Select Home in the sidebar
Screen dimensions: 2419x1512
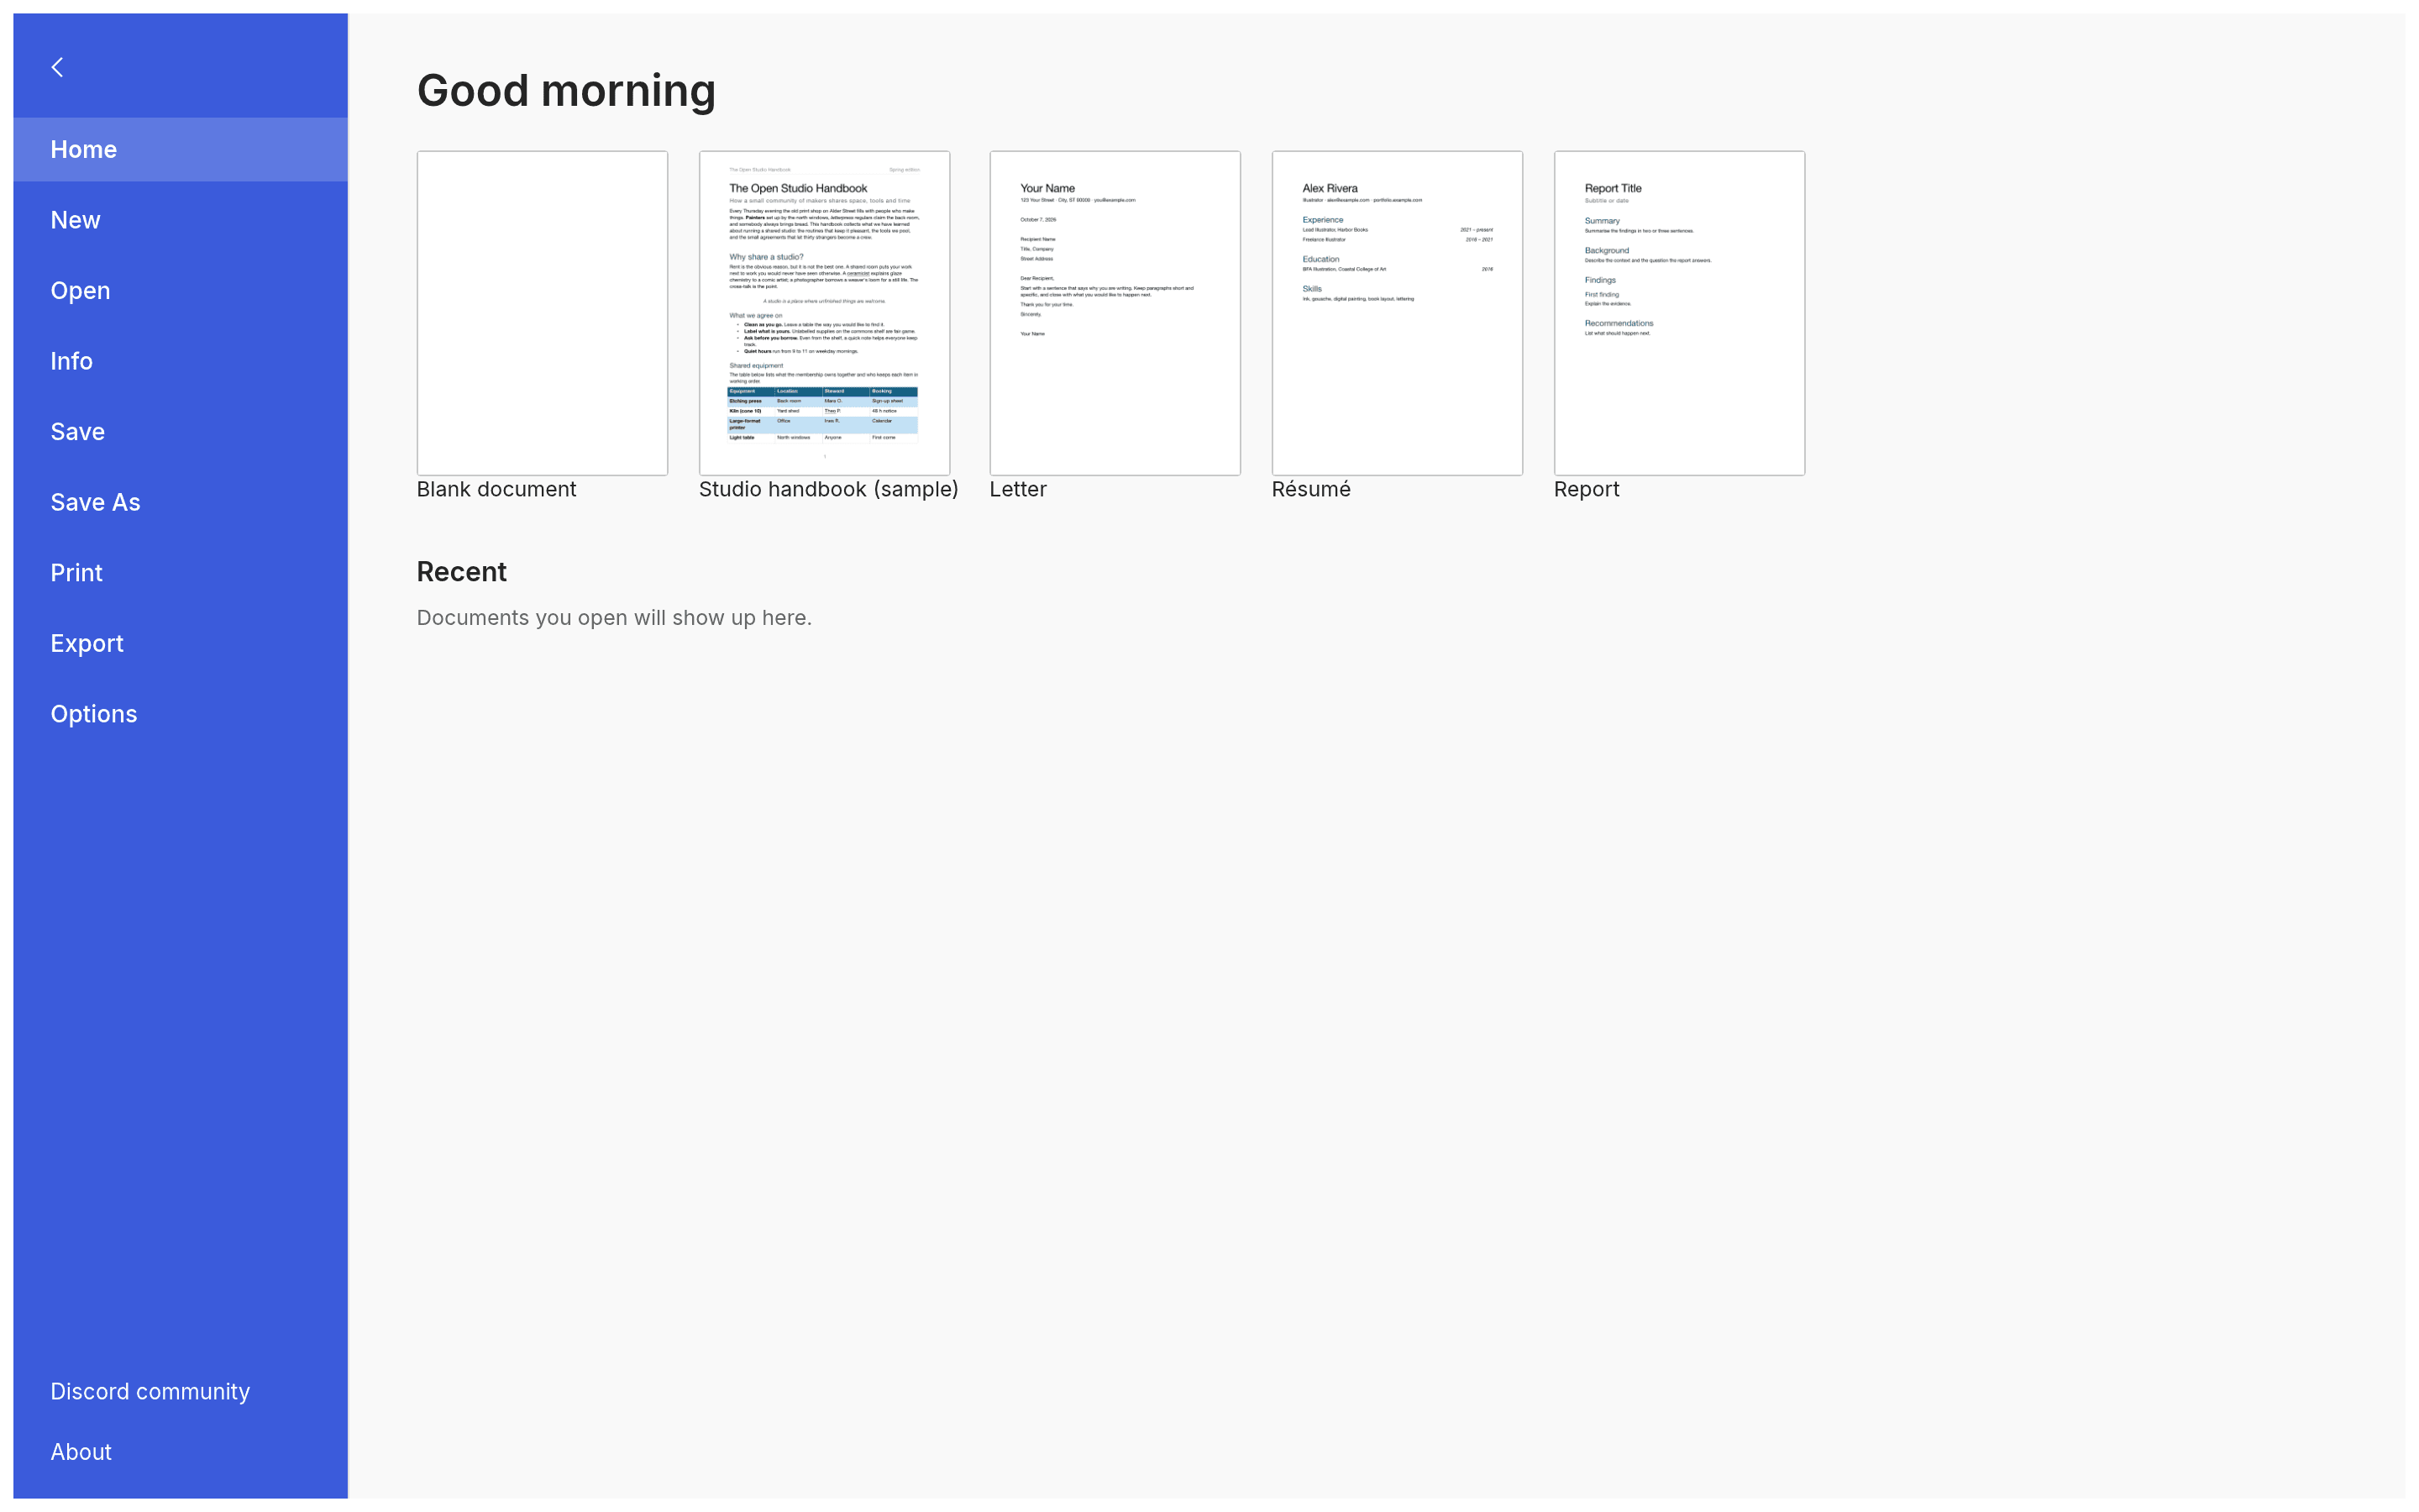coord(180,149)
